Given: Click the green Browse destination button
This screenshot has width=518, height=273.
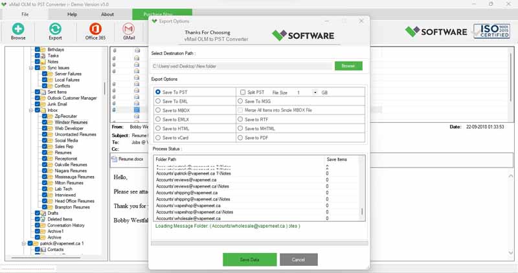Looking at the screenshot, I should click(348, 66).
